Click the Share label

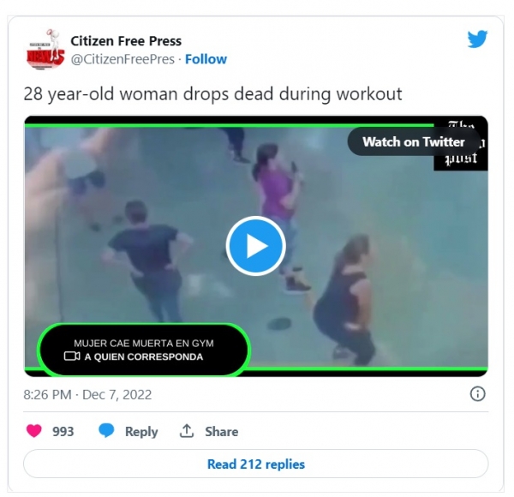[222, 431]
